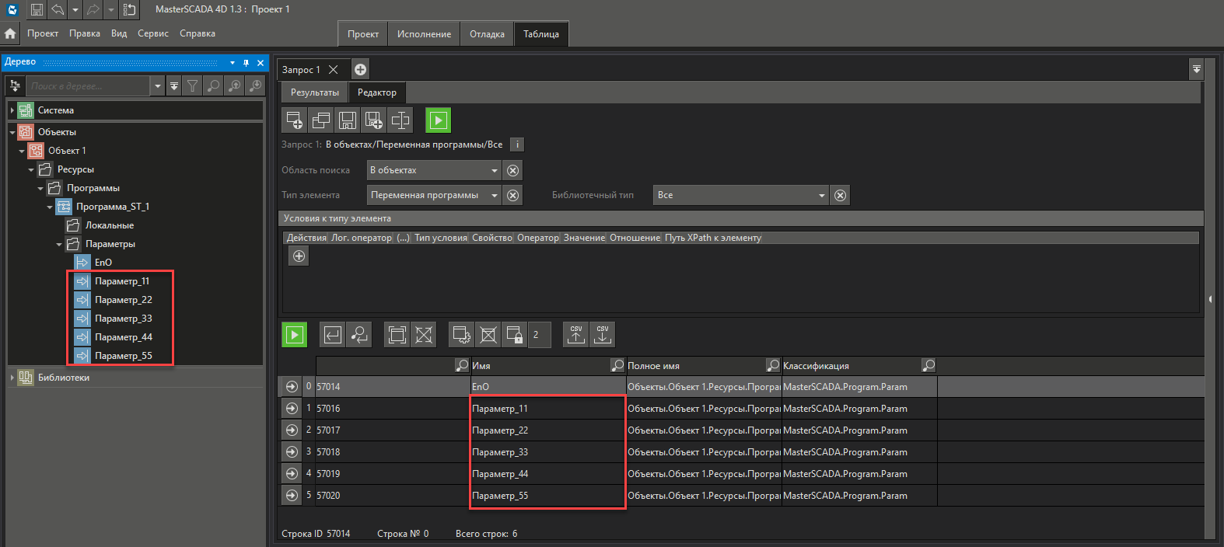Click the save project icon in title bar
1224x547 pixels.
click(x=37, y=10)
